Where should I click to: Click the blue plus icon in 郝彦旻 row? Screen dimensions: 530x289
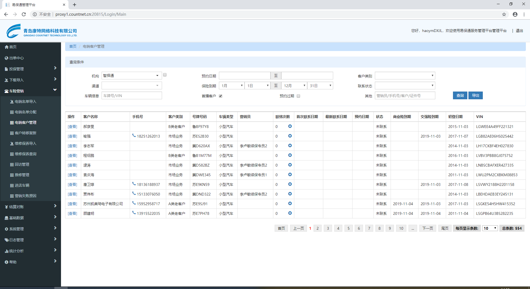pos(290,126)
